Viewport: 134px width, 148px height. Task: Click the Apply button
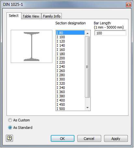click(x=116, y=139)
